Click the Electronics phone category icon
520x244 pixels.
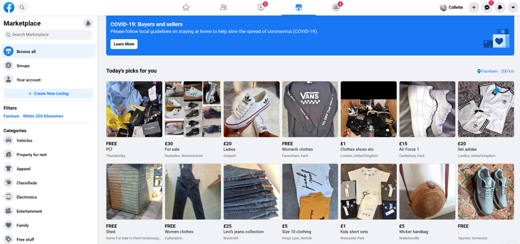tap(8, 197)
